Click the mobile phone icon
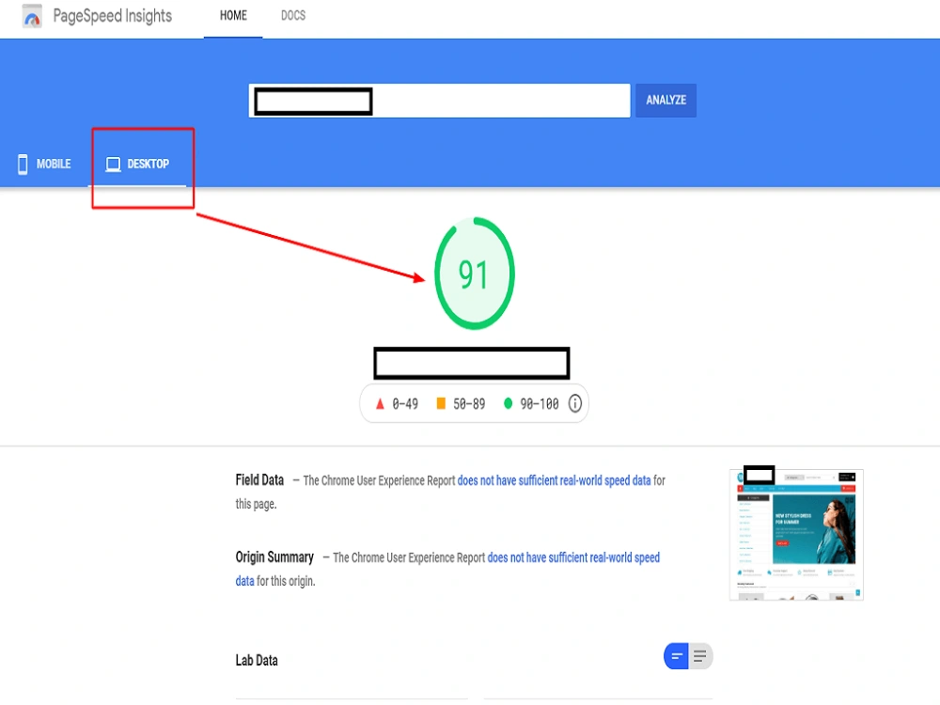The width and height of the screenshot is (940, 705). coord(23,164)
